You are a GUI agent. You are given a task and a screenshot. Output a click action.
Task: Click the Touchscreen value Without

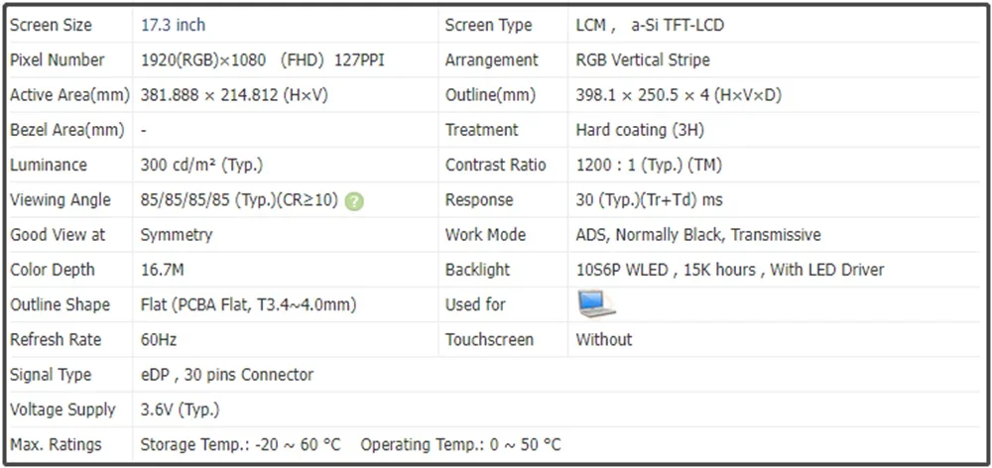point(603,339)
